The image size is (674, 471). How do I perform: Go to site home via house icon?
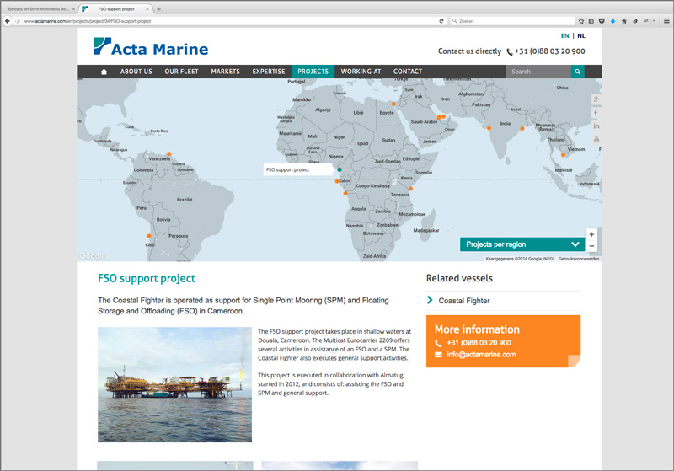pyautogui.click(x=104, y=72)
